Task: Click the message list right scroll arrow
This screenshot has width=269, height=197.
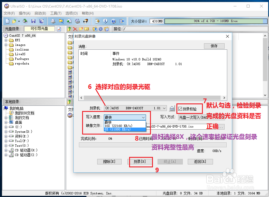Action: click(x=224, y=98)
